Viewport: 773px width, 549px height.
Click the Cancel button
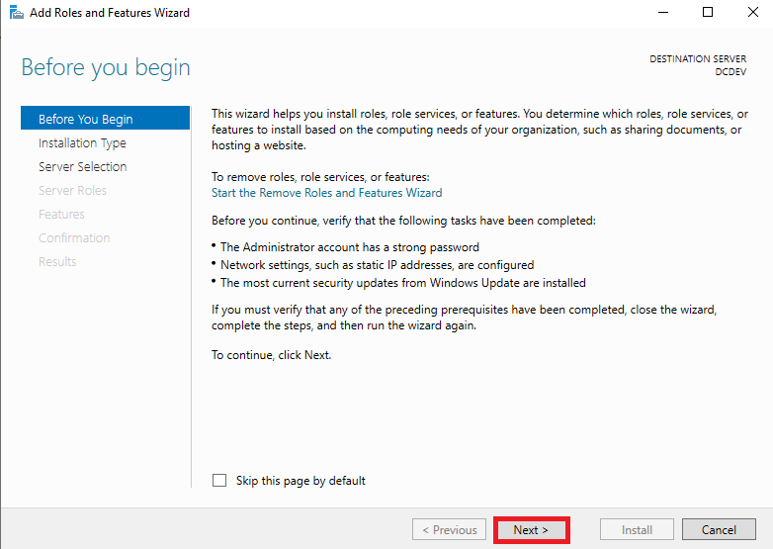tap(719, 530)
